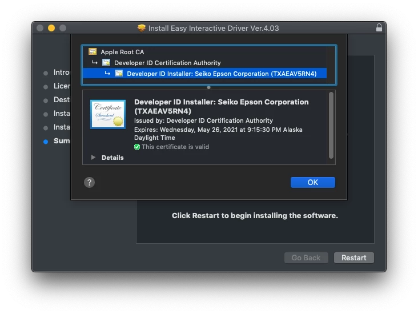Select Developer ID Certification Authority row
The image size is (418, 314).
pyautogui.click(x=205, y=63)
